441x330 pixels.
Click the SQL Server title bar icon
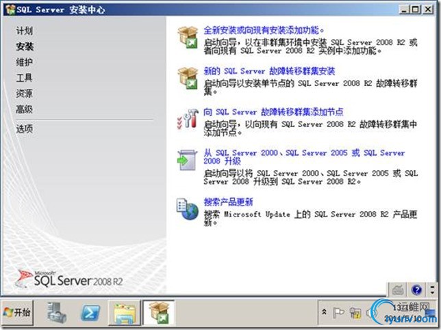[x=10, y=10]
